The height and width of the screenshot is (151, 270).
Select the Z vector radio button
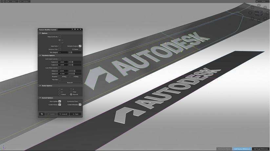tap(59, 92)
